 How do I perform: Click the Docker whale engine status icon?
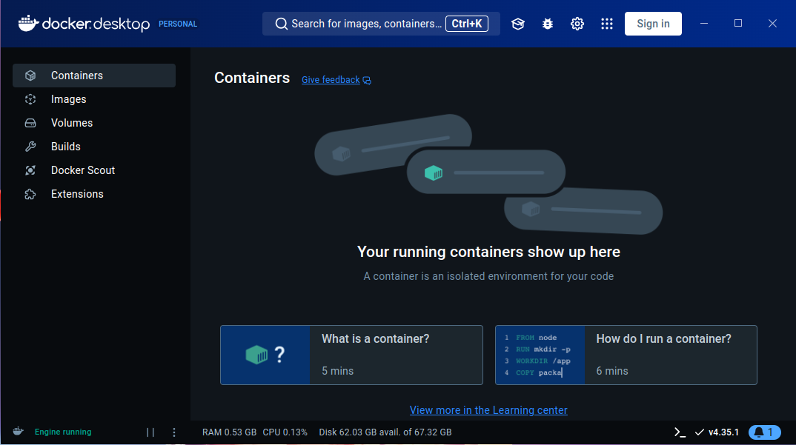pos(18,432)
